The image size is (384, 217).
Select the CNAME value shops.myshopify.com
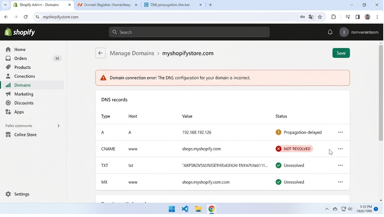click(201, 149)
